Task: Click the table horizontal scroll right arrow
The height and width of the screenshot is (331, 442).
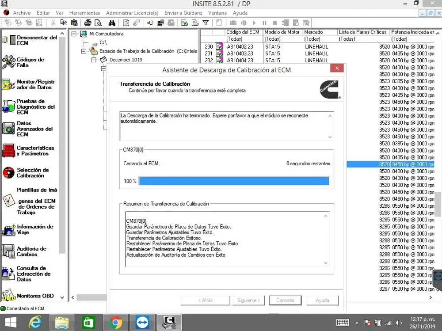Action: coord(431,297)
